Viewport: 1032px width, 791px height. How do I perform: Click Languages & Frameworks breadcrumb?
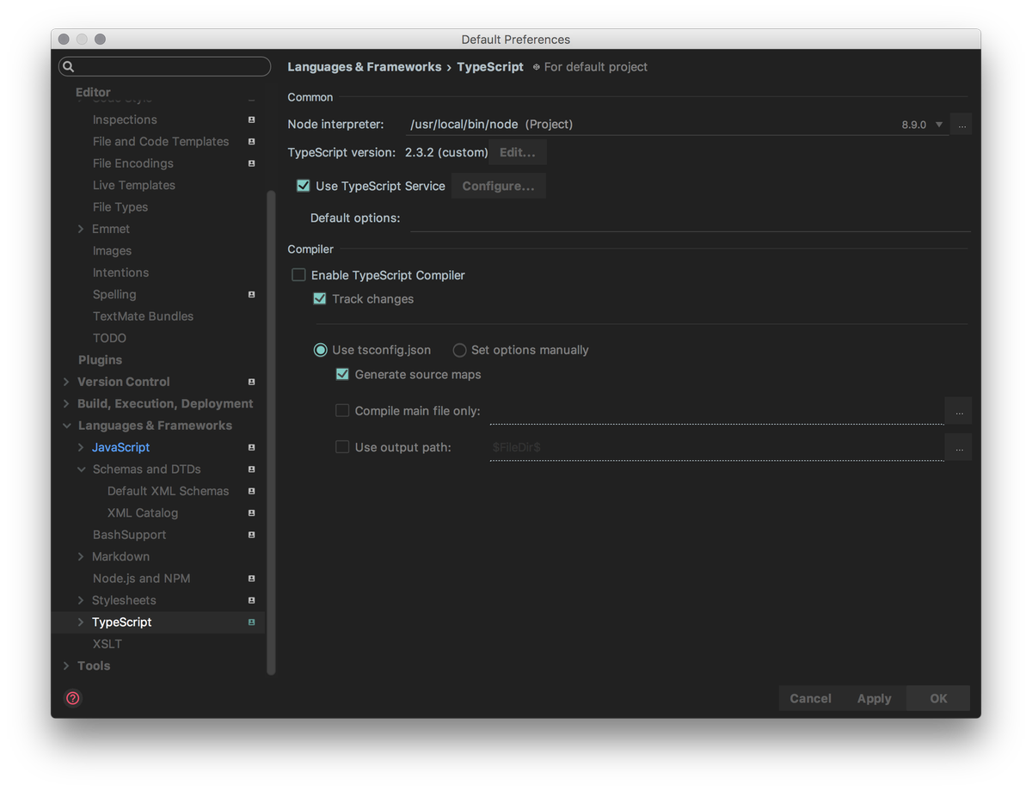coord(365,66)
